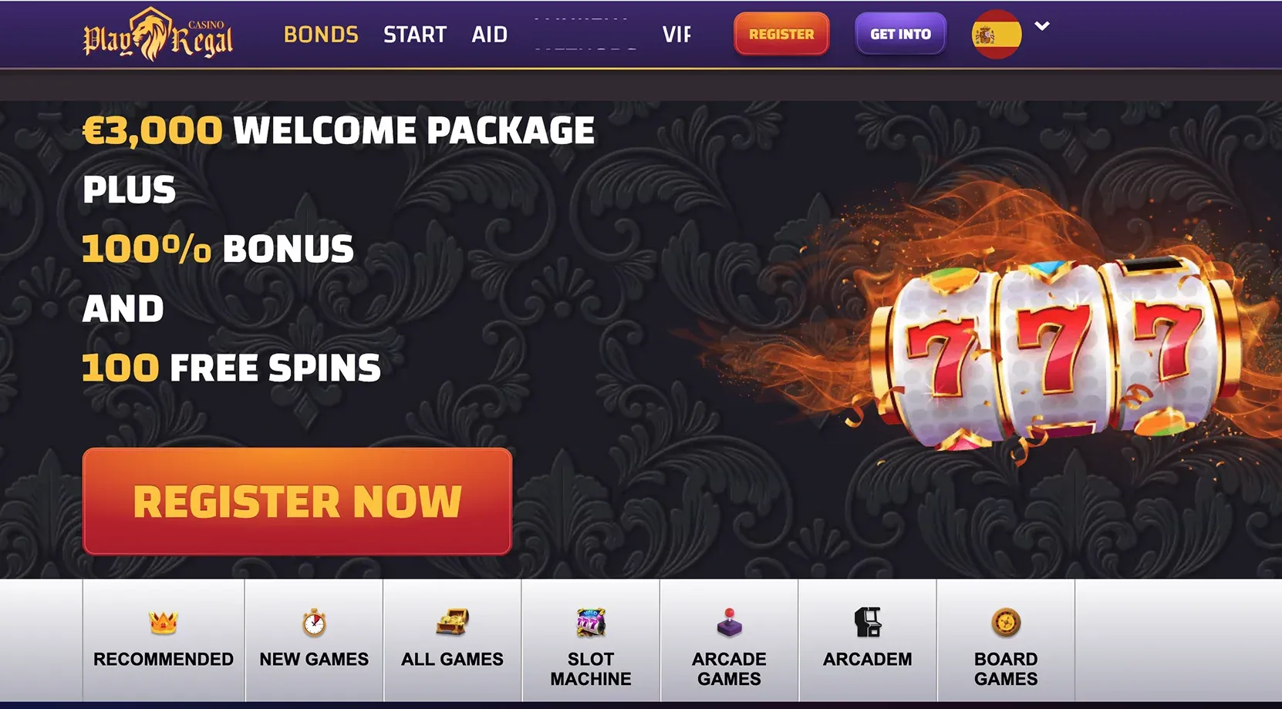Click the large REGISTER NOW button
Viewport: 1282px width, 709px height.
(297, 502)
